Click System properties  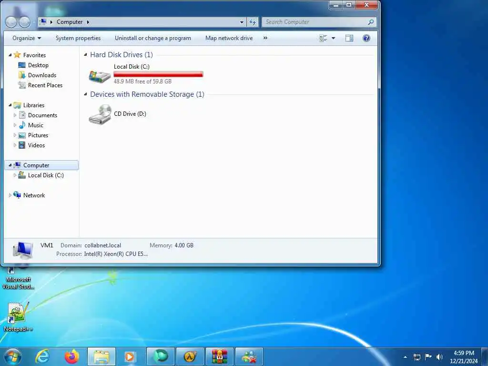[x=78, y=38]
